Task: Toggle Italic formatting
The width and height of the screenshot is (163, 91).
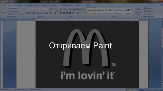Action: click(x=30, y=13)
